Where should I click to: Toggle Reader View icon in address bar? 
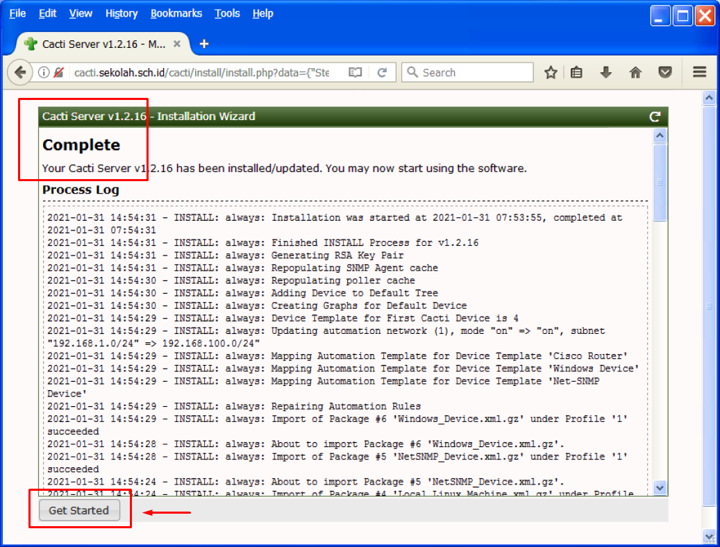(x=355, y=72)
